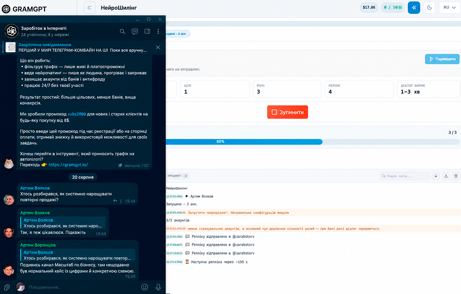The width and height of the screenshot is (461, 294).
Task: Minimize the Telegram window
Action: tap(137, 19)
